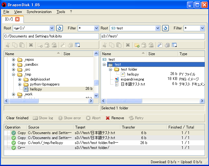Click Abort button

coord(93,118)
